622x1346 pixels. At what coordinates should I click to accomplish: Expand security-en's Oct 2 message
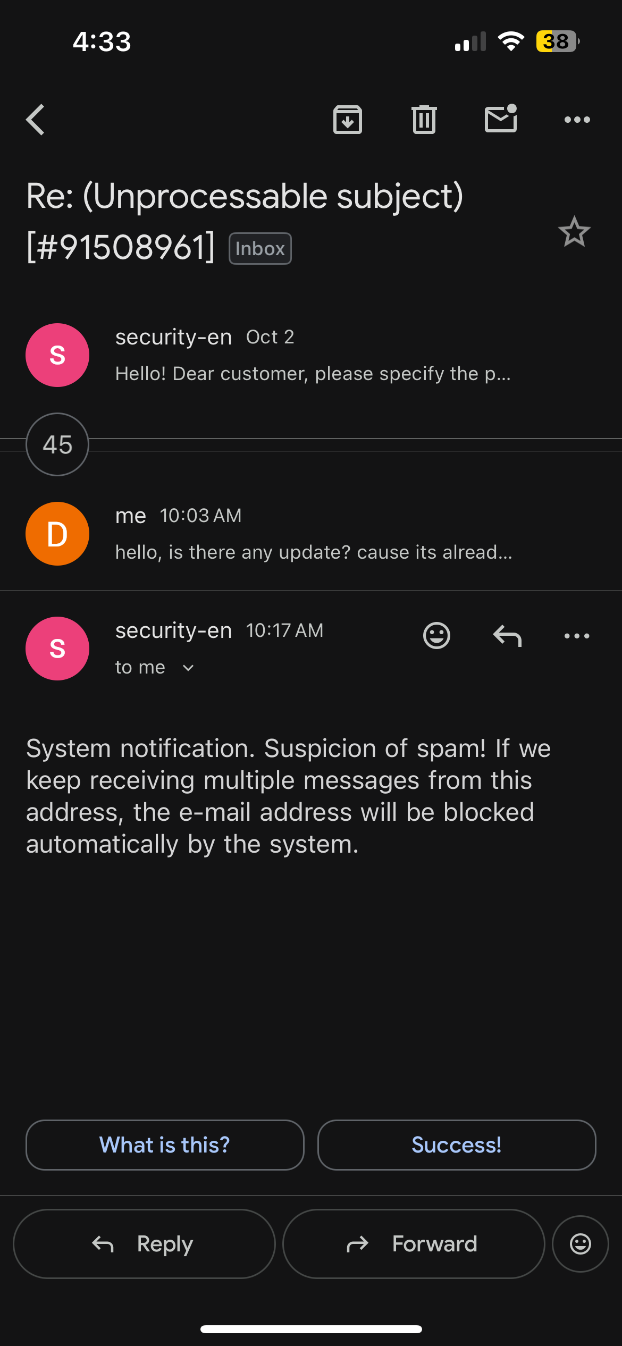tap(313, 355)
